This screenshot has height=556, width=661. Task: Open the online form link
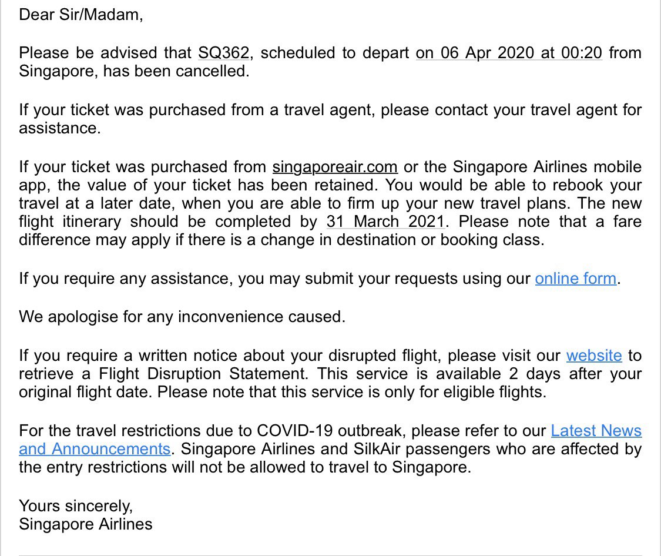pos(575,279)
